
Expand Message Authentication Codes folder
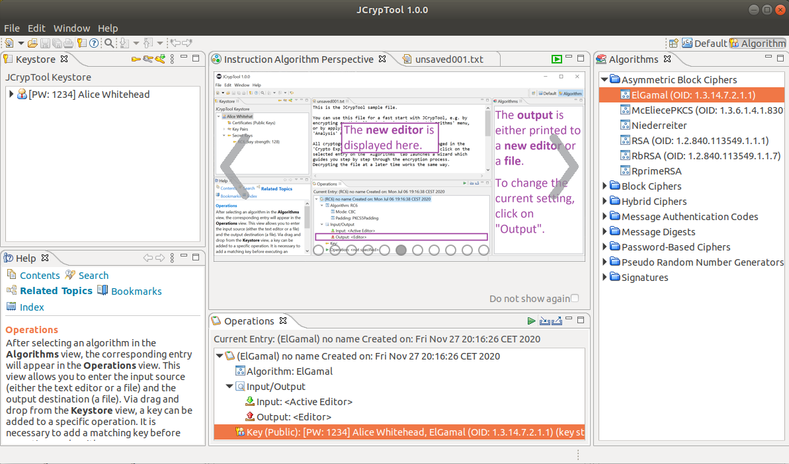click(x=604, y=216)
